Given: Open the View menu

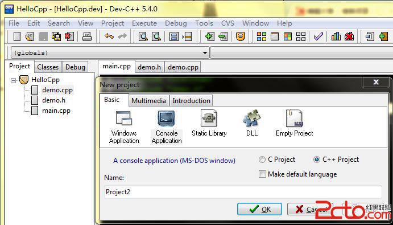Looking at the screenshot, I should [x=85, y=23].
